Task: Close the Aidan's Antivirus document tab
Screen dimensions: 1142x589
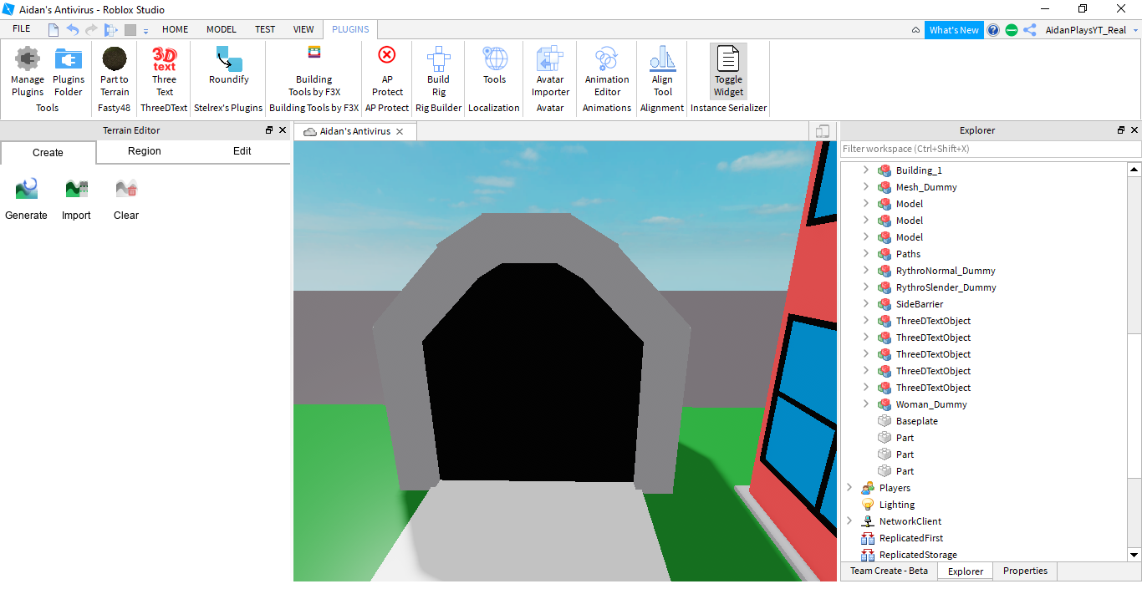Action: pos(400,131)
